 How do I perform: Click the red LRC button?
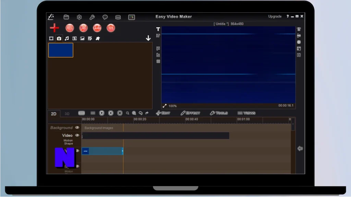coord(83,28)
